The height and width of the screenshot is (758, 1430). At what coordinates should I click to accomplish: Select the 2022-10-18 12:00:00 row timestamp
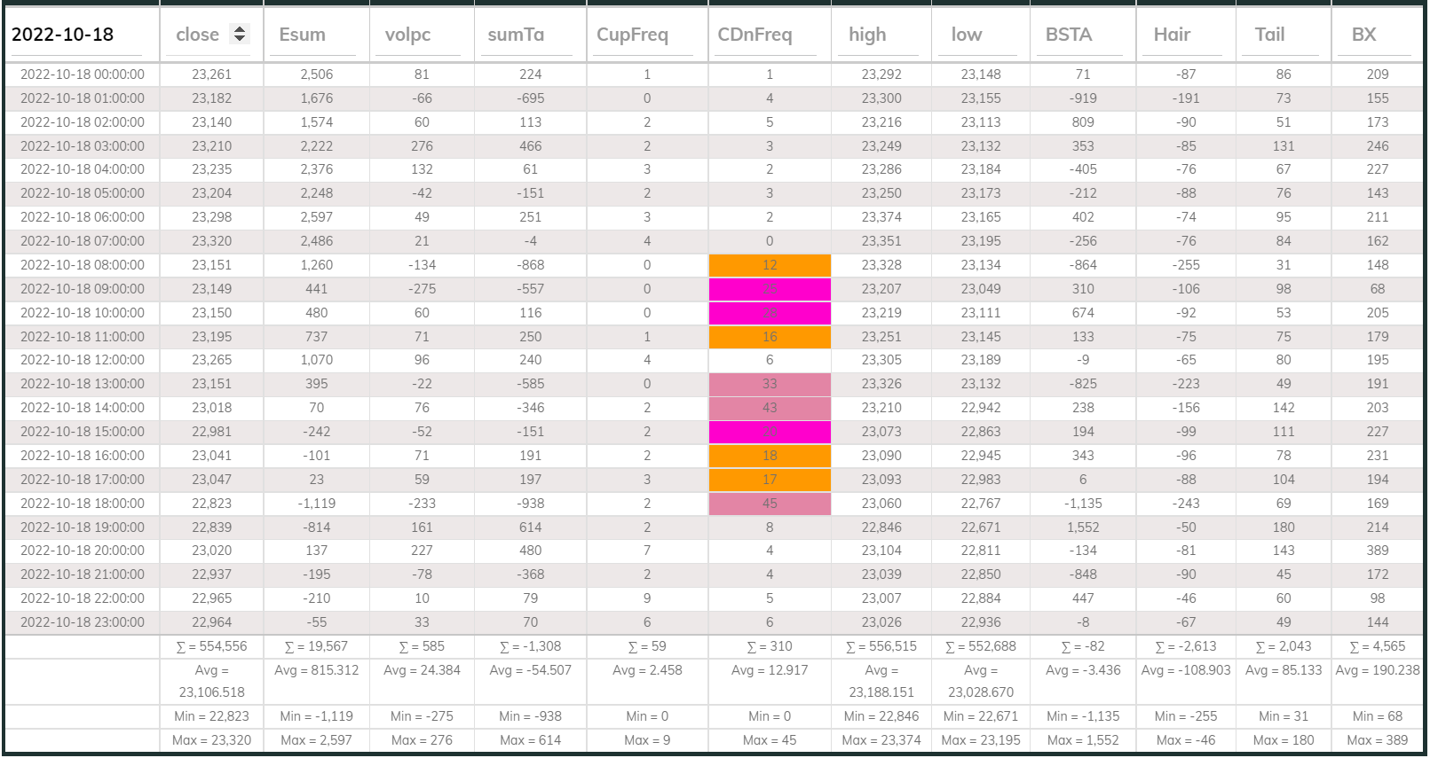click(83, 360)
